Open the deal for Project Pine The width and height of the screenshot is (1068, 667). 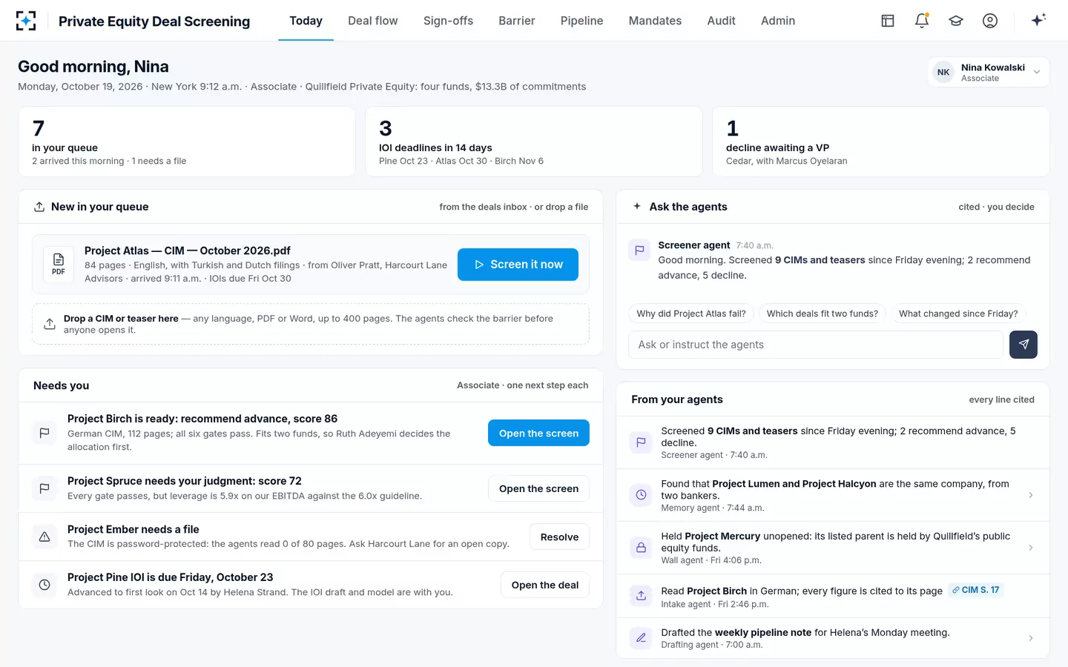(x=544, y=585)
